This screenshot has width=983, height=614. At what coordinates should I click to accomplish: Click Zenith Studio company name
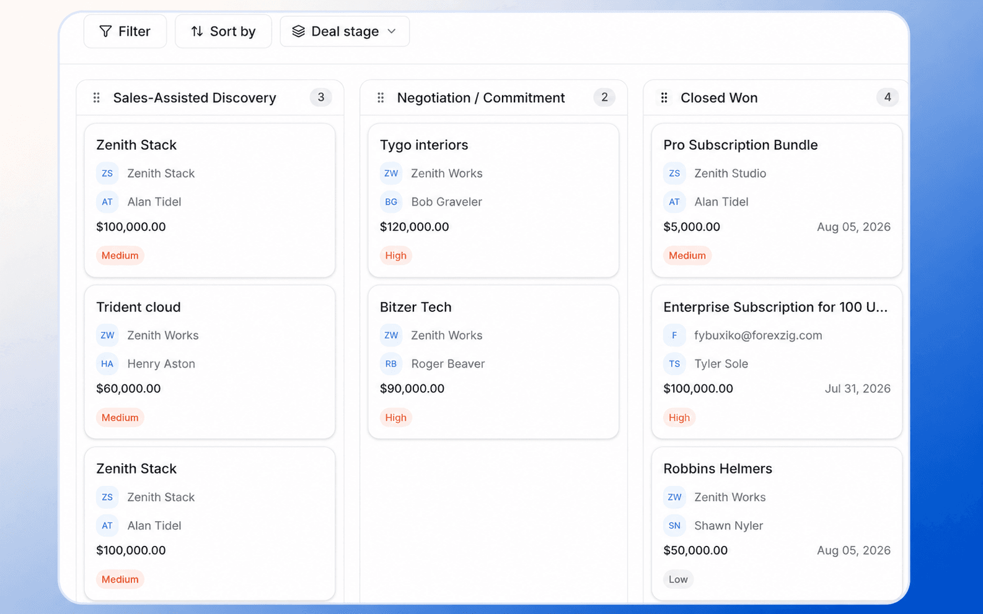tap(730, 173)
